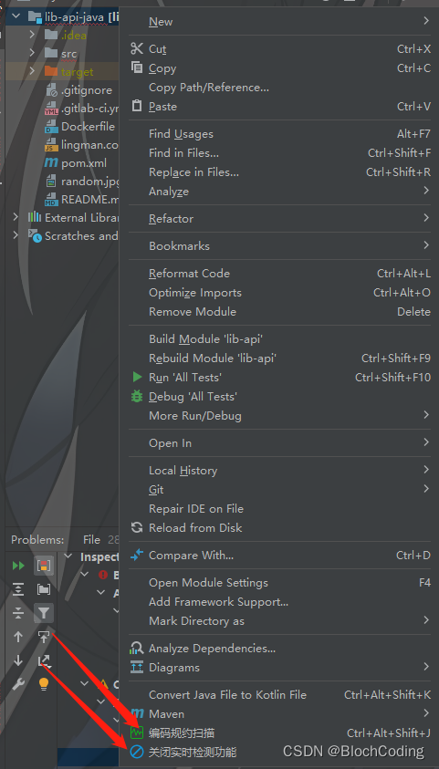Click the Debug bug icon

click(x=137, y=396)
